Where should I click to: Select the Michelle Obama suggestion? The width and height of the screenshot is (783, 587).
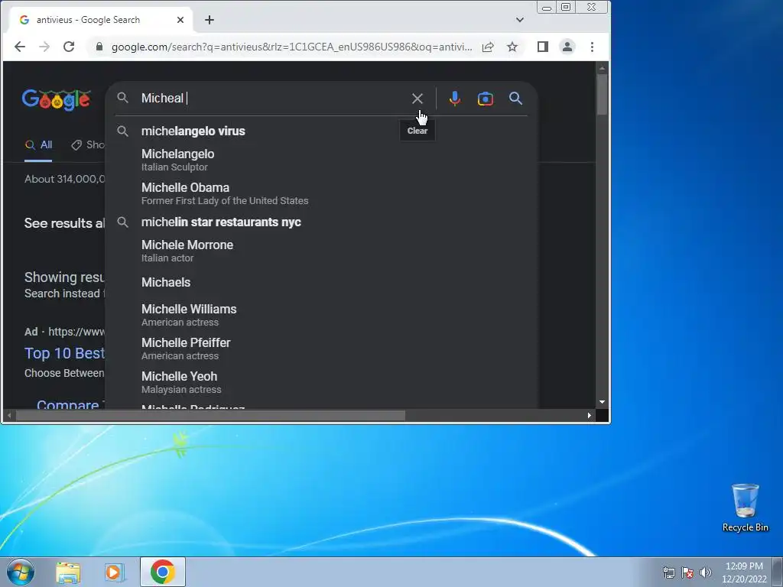321,193
